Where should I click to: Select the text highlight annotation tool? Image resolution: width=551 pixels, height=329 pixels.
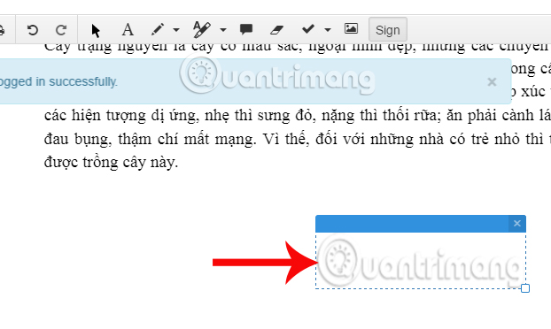202,29
